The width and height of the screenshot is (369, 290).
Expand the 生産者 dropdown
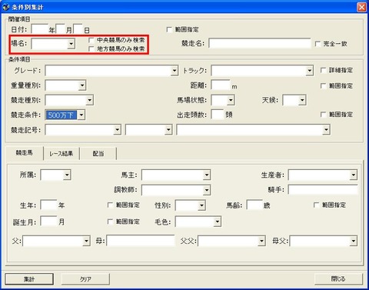(x=354, y=175)
